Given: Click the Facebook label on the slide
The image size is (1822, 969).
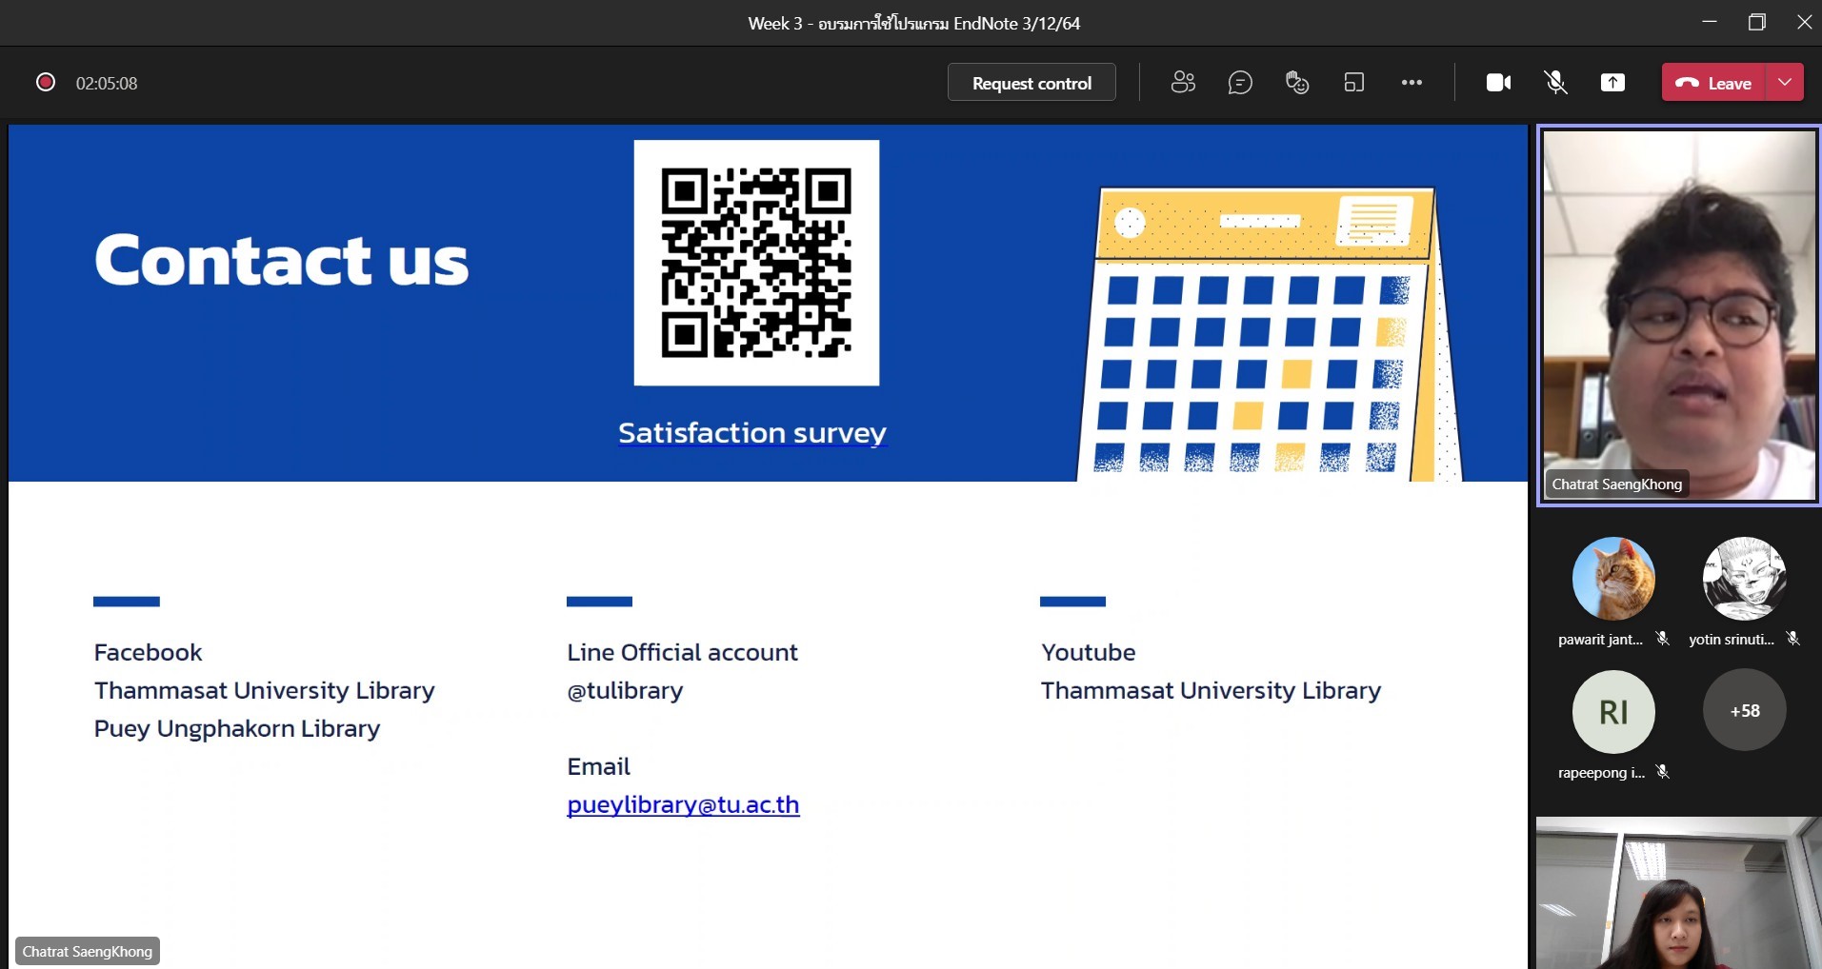Looking at the screenshot, I should click(x=148, y=652).
